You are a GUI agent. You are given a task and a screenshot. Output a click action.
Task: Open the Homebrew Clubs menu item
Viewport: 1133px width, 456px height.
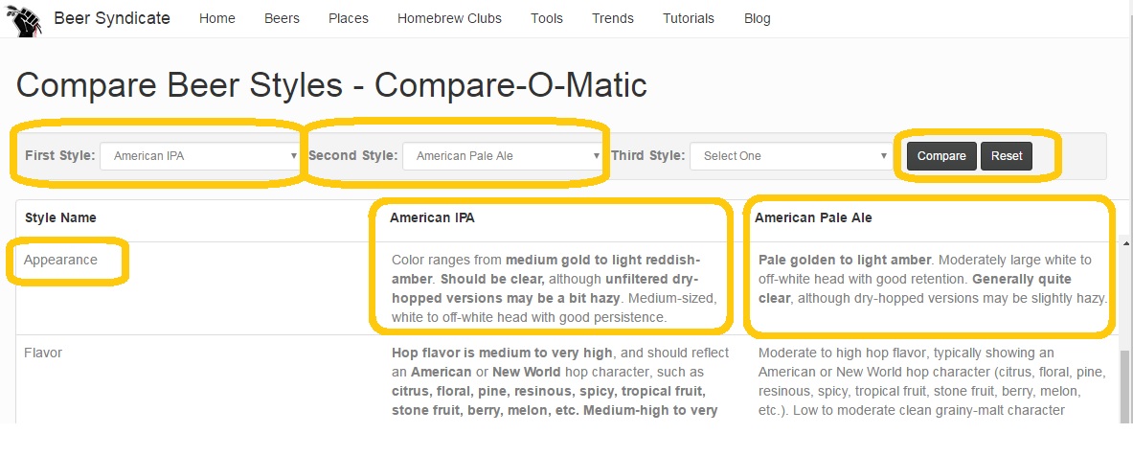tap(449, 19)
